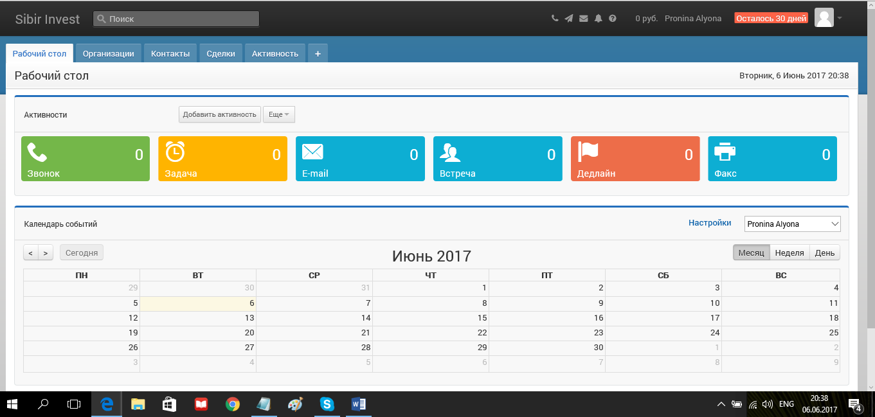The width and height of the screenshot is (875, 417).
Task: Click the Осталось 30 дней badge
Action: tap(771, 19)
